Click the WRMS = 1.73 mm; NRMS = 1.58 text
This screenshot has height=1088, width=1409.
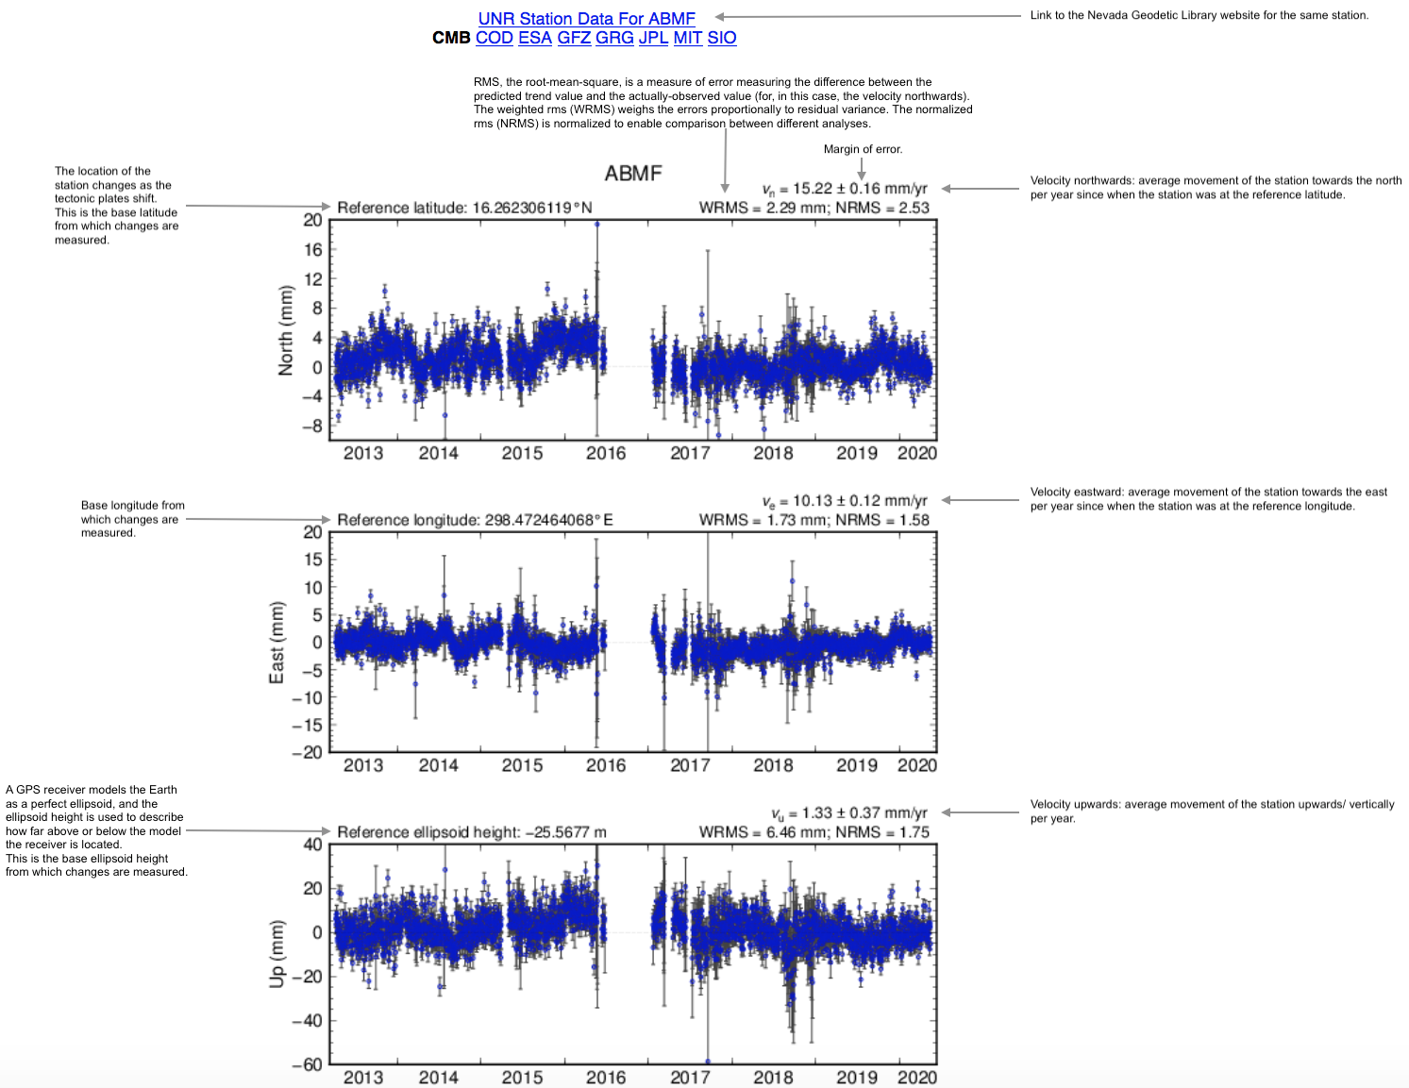[x=814, y=520]
